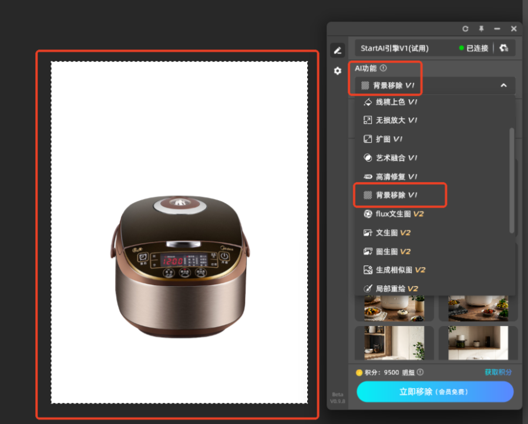This screenshot has width=528, height=424.
Task: Select the bottom-left kitchen shelf thumbnail
Action: pyautogui.click(x=394, y=343)
